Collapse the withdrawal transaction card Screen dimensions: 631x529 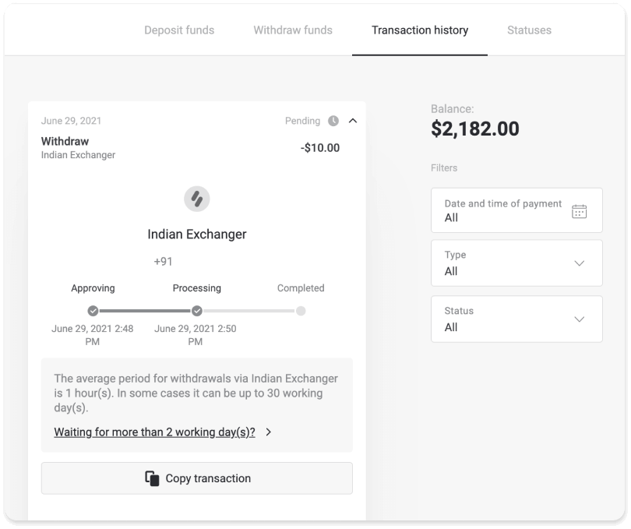354,122
